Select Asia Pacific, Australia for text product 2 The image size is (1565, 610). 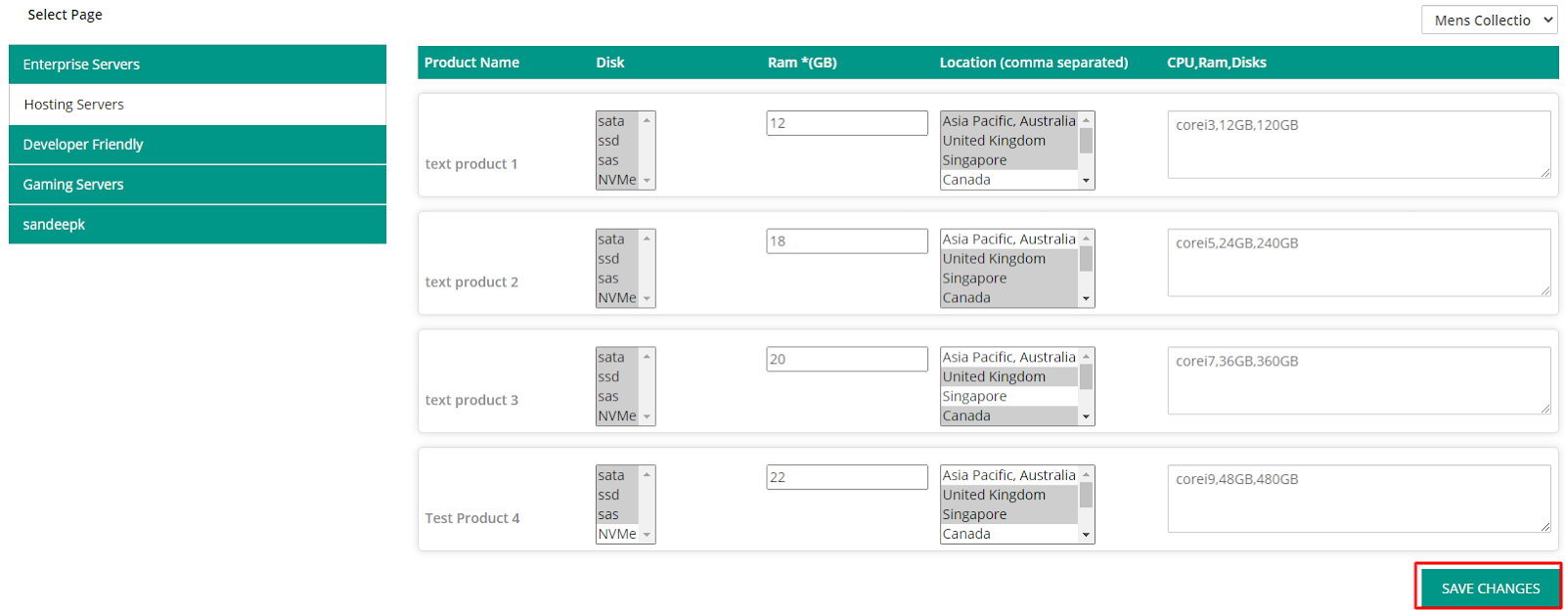click(1007, 240)
